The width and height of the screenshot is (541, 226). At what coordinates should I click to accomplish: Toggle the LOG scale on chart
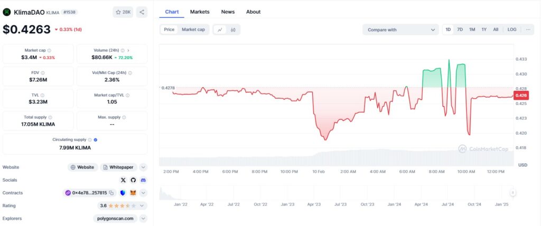[512, 30]
